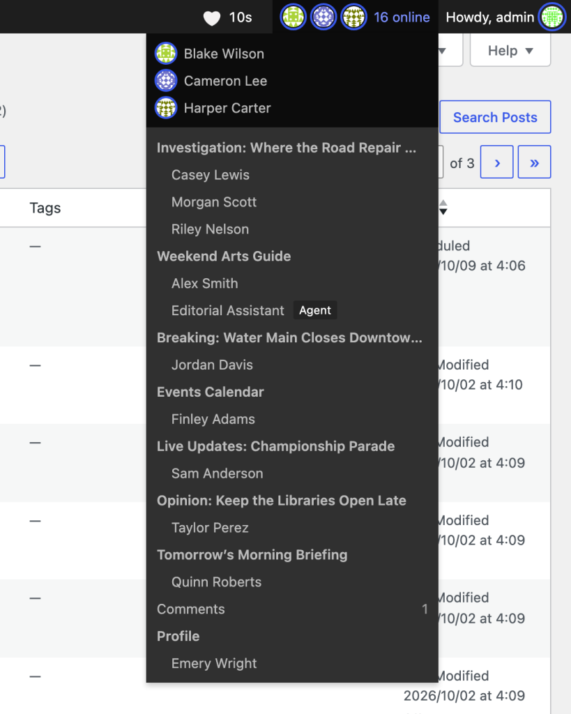Click the heartbeat heart icon
Screen dimensions: 571x714
click(212, 18)
